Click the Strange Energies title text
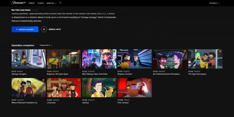The height and width of the screenshot is (117, 234). (19, 74)
